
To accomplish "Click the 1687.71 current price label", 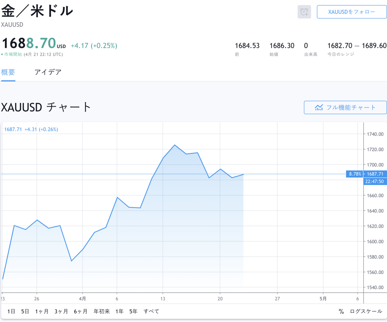I will (x=375, y=174).
